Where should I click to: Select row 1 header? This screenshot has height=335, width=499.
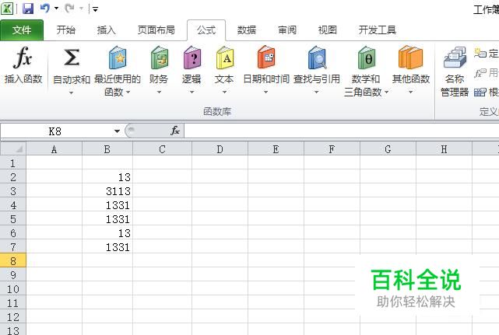[13, 163]
